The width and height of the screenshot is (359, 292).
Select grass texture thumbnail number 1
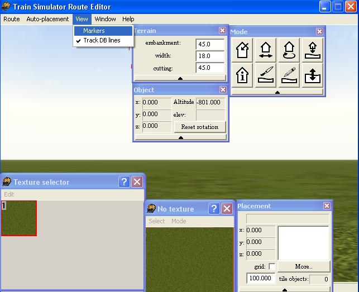(19, 218)
